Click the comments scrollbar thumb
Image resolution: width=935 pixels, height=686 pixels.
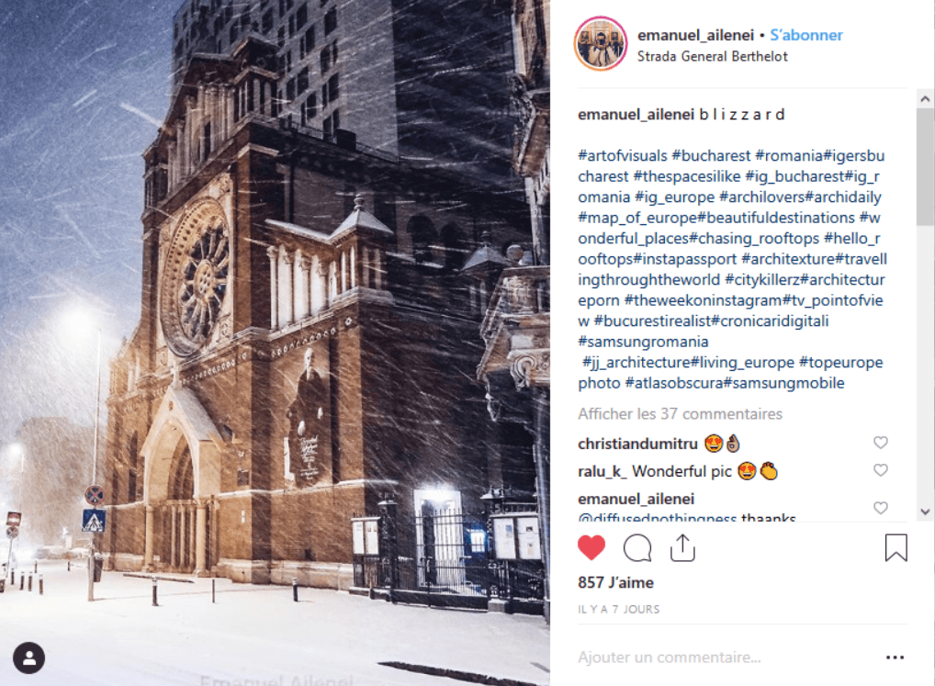click(x=926, y=167)
